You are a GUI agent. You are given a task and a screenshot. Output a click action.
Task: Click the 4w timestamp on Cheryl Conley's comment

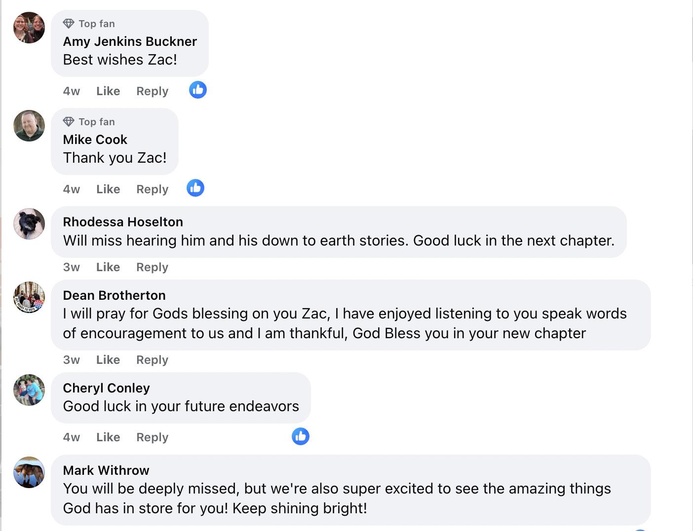[71, 437]
